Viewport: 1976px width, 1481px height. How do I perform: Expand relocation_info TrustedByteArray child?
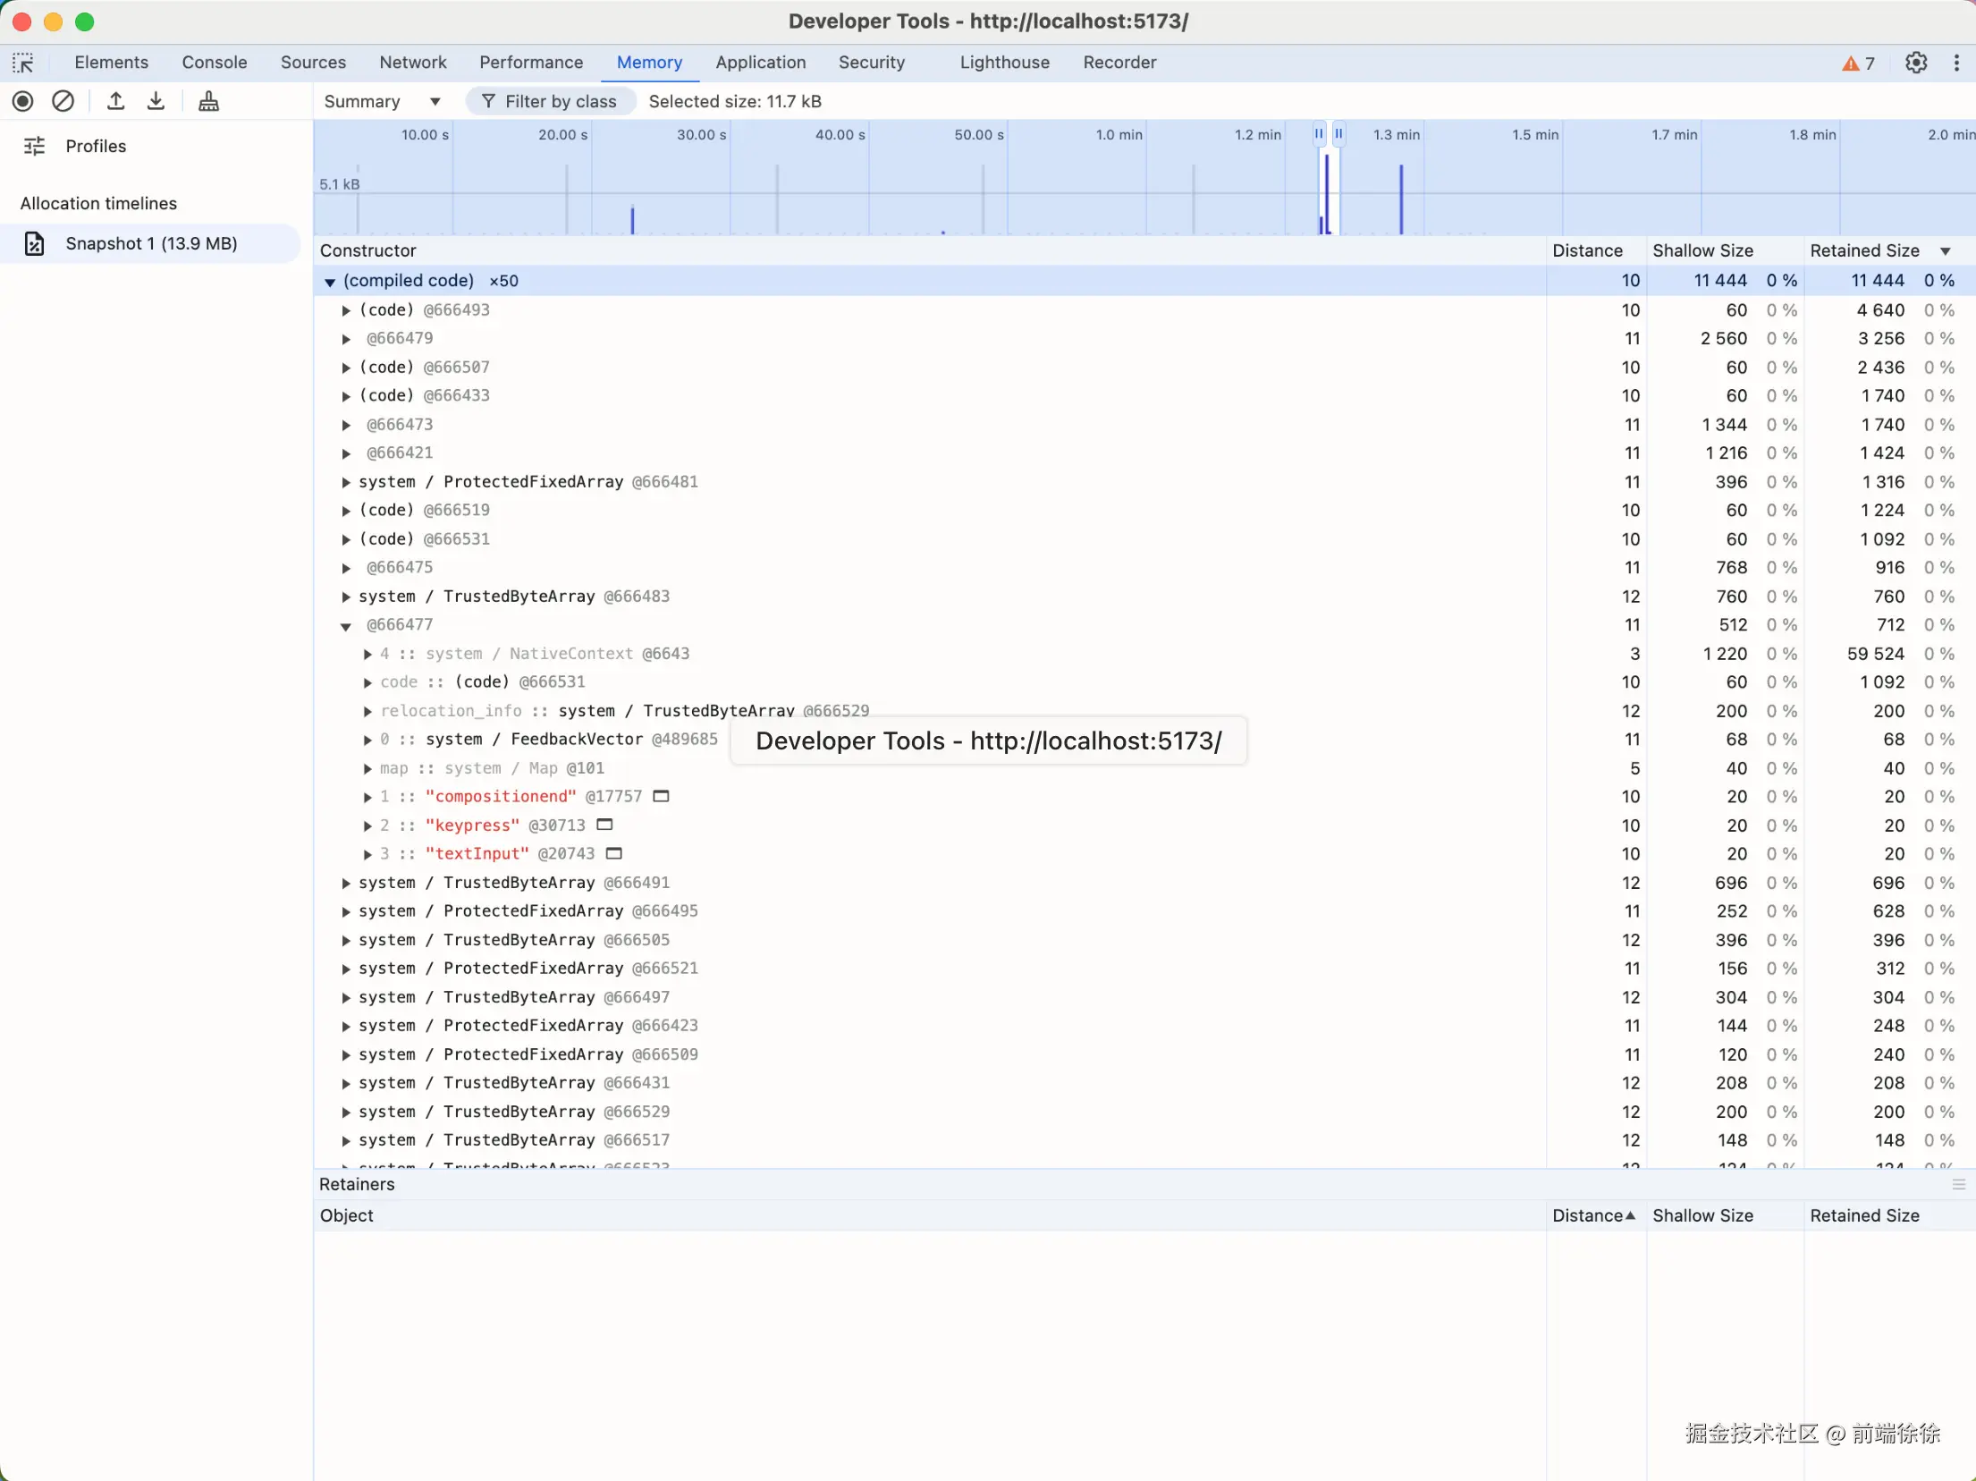(x=367, y=711)
